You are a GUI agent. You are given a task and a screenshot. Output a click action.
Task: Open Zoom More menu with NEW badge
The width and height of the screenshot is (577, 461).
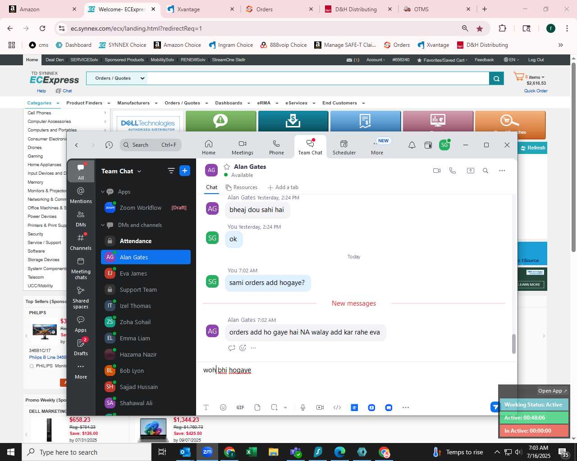tap(377, 147)
